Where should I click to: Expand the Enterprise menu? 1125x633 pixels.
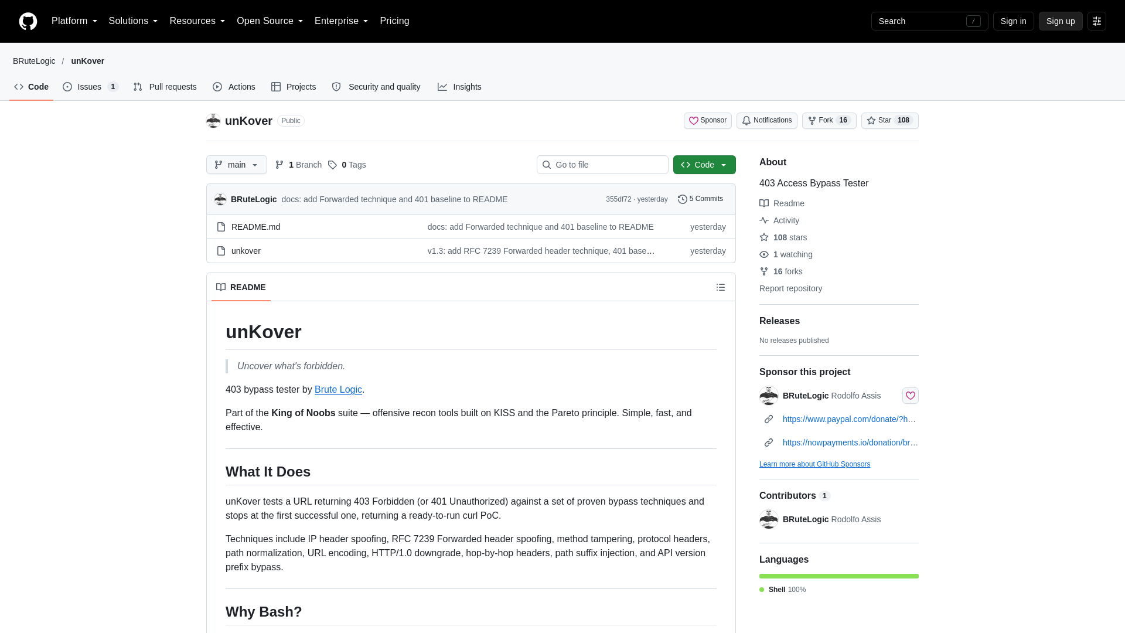click(341, 21)
